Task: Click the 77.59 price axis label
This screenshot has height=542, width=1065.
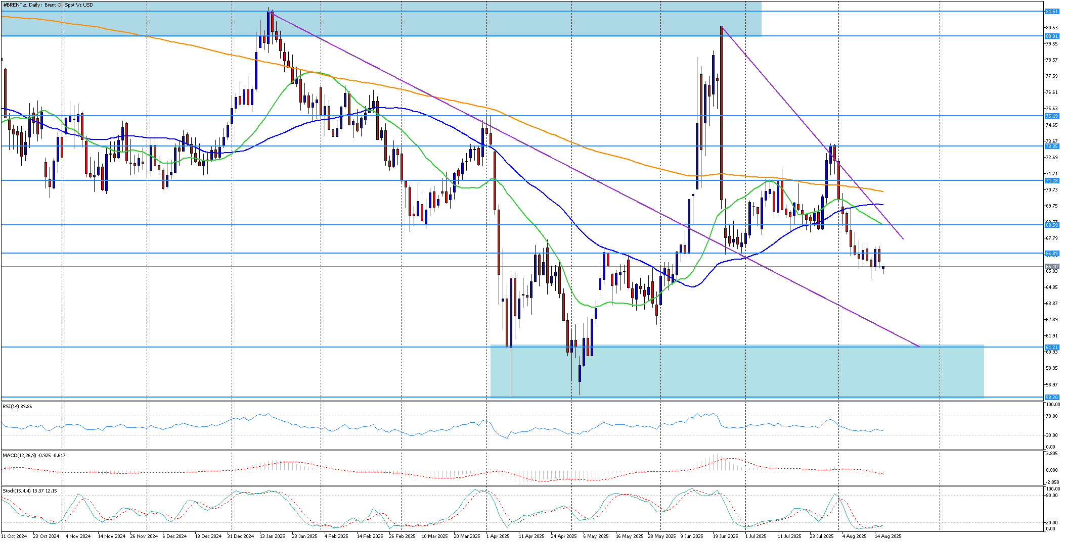Action: coord(1051,76)
